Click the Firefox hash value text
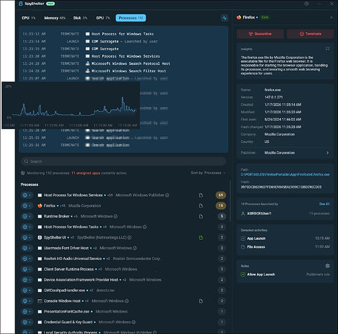This screenshot has height=334, width=338. (x=281, y=187)
